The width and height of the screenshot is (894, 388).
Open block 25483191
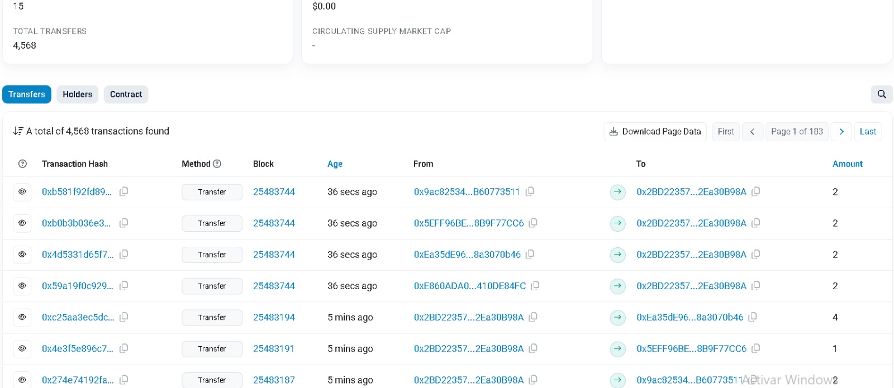click(x=274, y=348)
